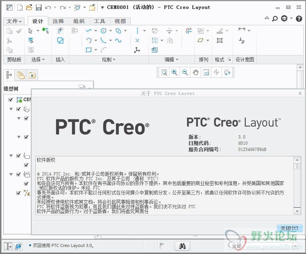The image size is (306, 254).
Task: Select the ellipse drawing tool
Action: 118,31
